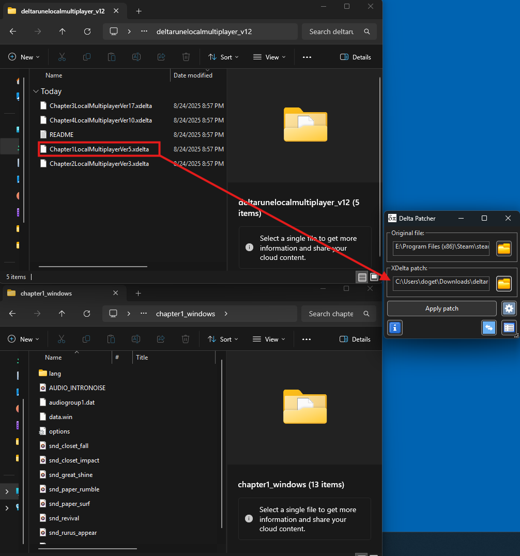
Task: Refresh the chapter1_windows window
Action: coord(86,314)
